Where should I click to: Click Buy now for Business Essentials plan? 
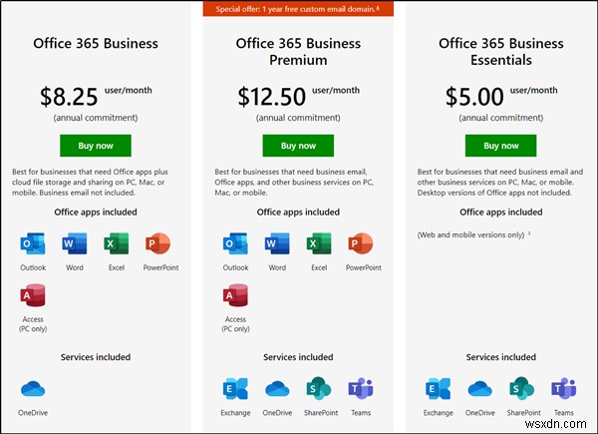[500, 146]
